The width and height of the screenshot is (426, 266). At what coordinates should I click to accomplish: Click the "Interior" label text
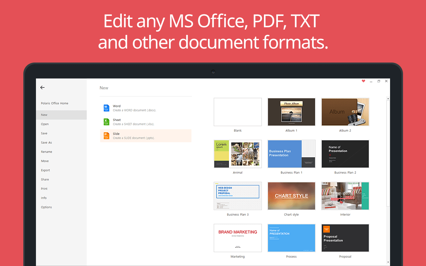[345, 215]
